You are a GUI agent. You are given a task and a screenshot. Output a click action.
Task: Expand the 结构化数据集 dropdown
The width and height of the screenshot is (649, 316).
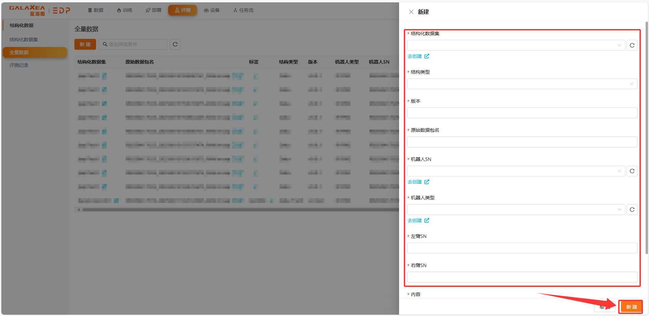coord(516,45)
